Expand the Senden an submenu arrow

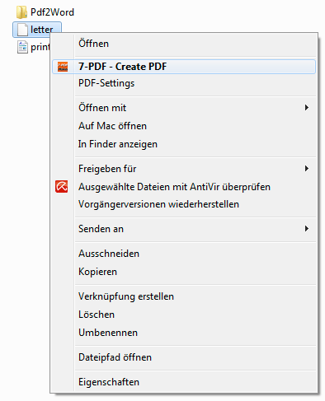click(307, 229)
